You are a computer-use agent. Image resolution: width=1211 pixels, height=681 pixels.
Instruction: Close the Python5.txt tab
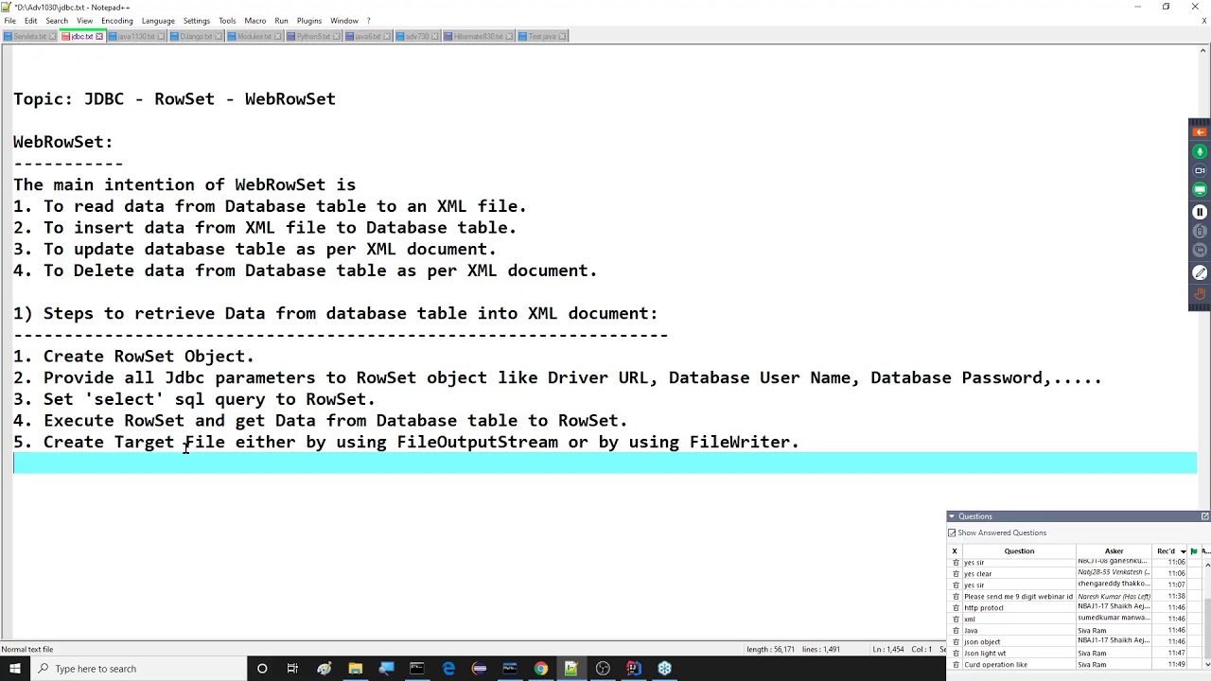(x=338, y=36)
